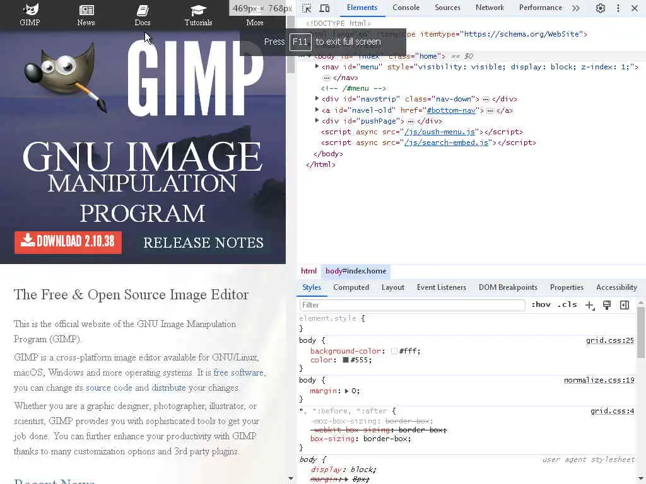
Task: Switch to the Network tab
Action: click(490, 8)
